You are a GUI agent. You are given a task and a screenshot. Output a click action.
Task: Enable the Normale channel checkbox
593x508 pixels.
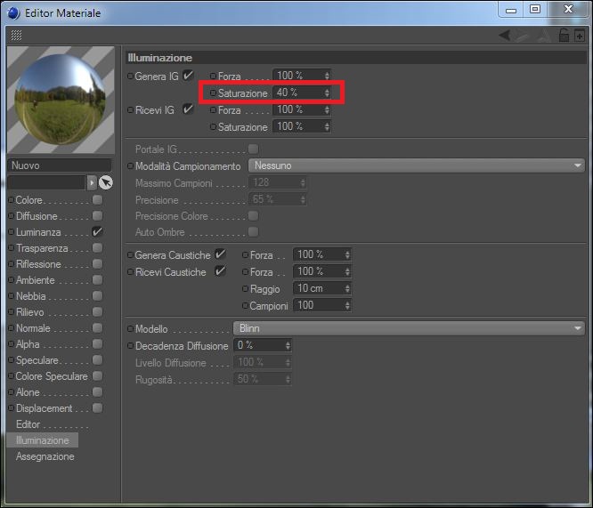pos(98,327)
